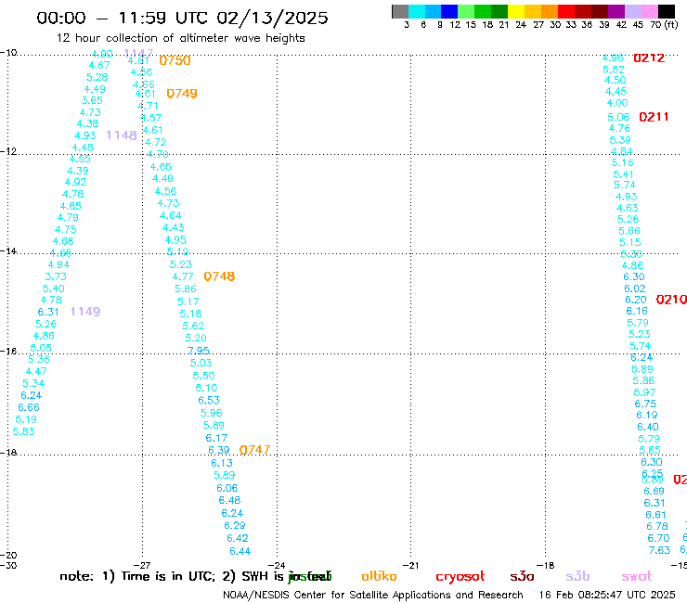Click the 4.77 value beside 0748

[x=183, y=276]
